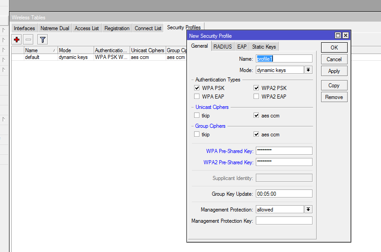Screen dimensions: 381x252
Task: Open the Management Protection dropdown
Action: 308,209
